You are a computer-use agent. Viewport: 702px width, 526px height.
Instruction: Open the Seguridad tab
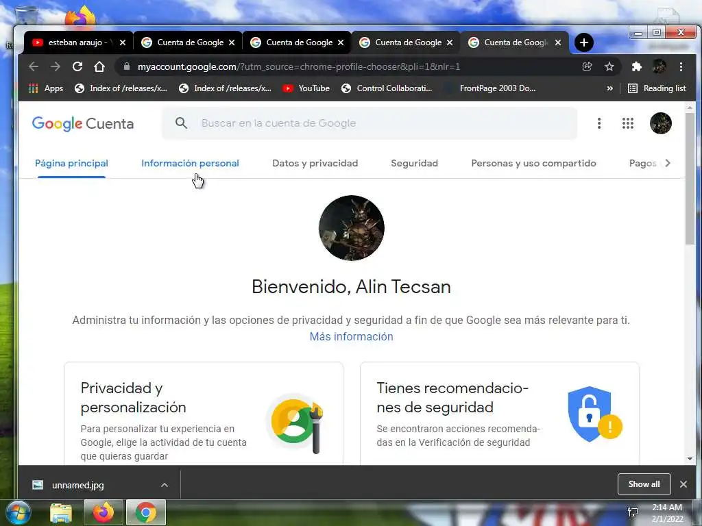click(x=415, y=163)
